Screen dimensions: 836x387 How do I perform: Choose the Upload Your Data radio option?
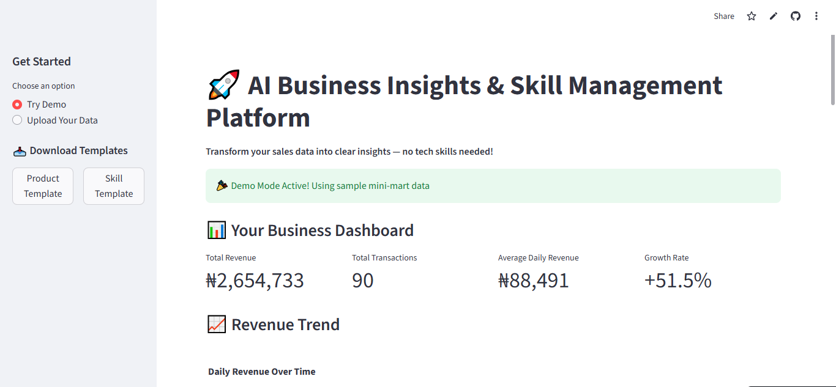click(17, 120)
